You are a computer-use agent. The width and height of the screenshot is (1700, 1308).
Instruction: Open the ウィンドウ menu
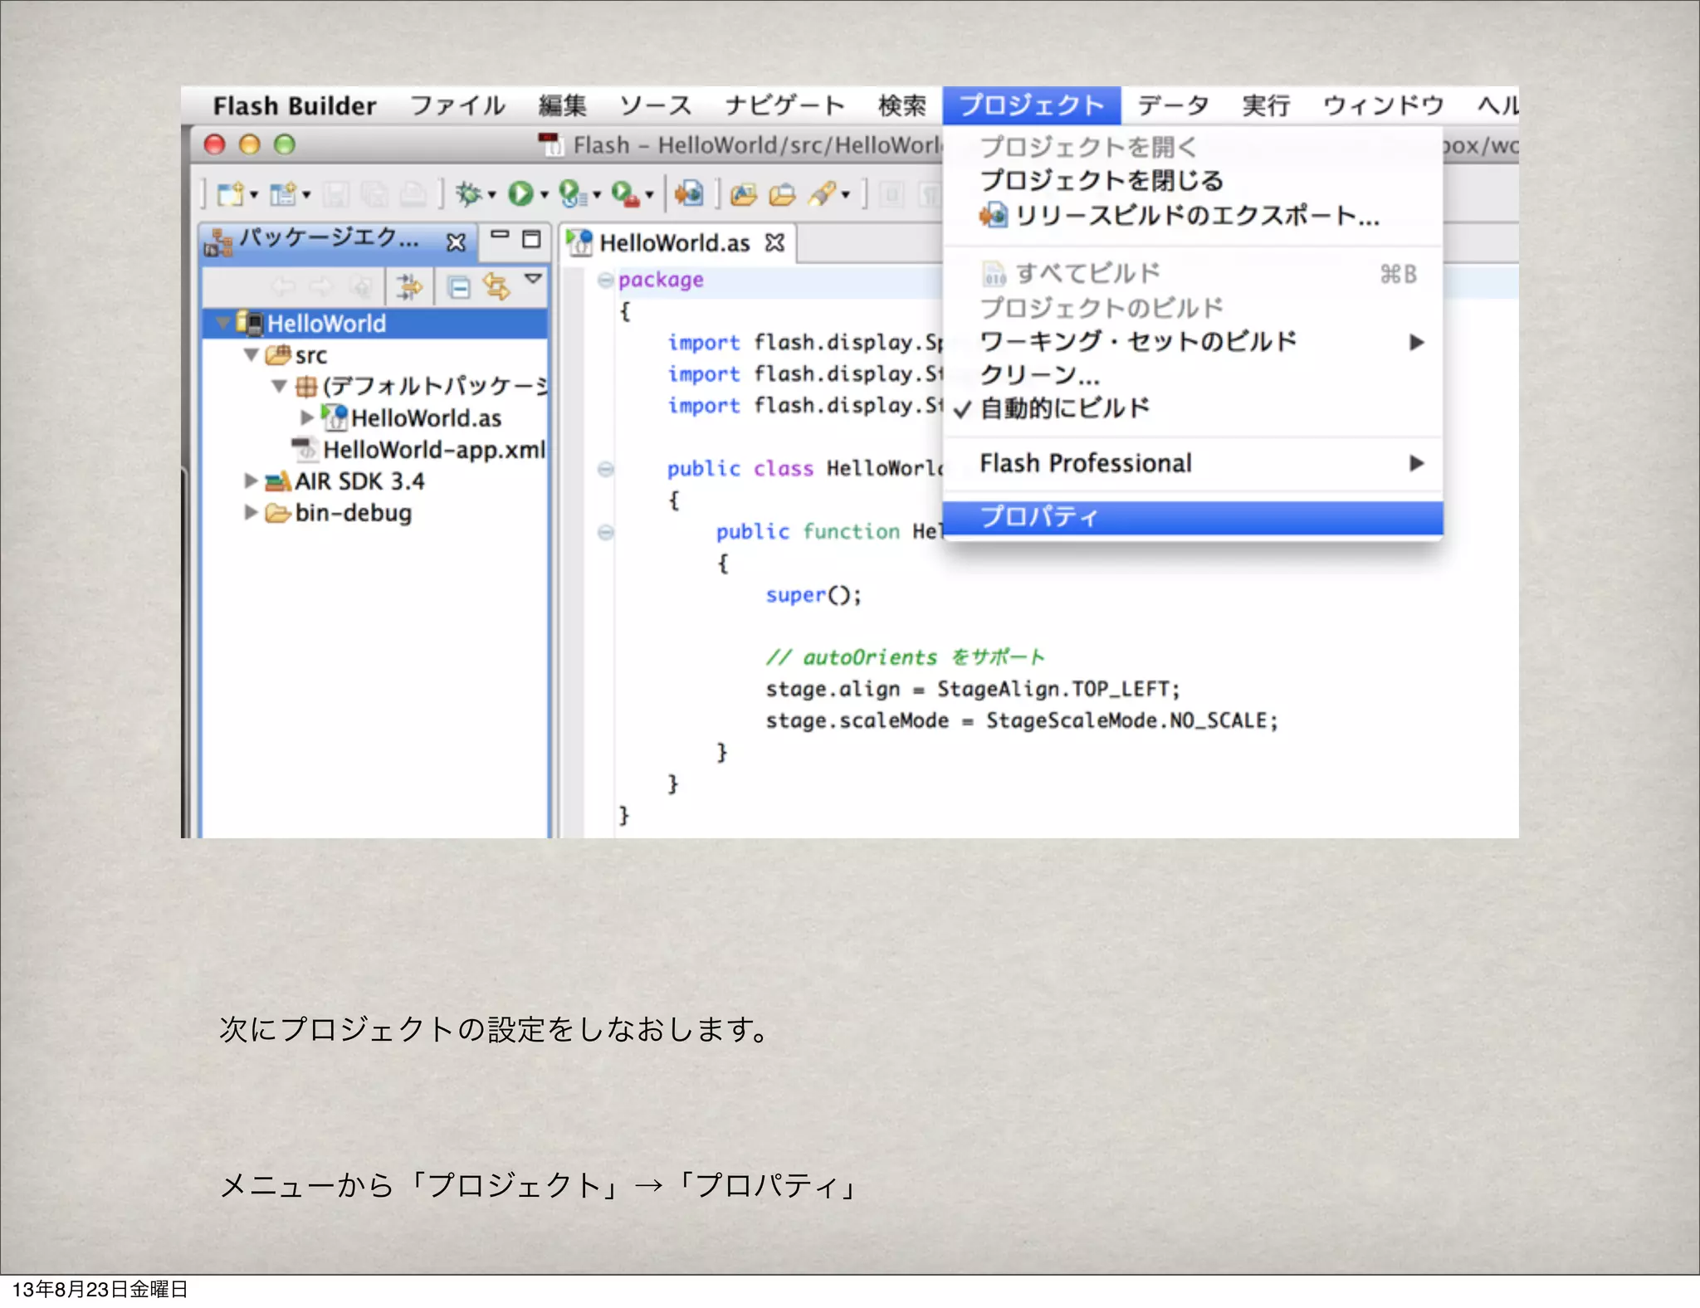(1384, 106)
